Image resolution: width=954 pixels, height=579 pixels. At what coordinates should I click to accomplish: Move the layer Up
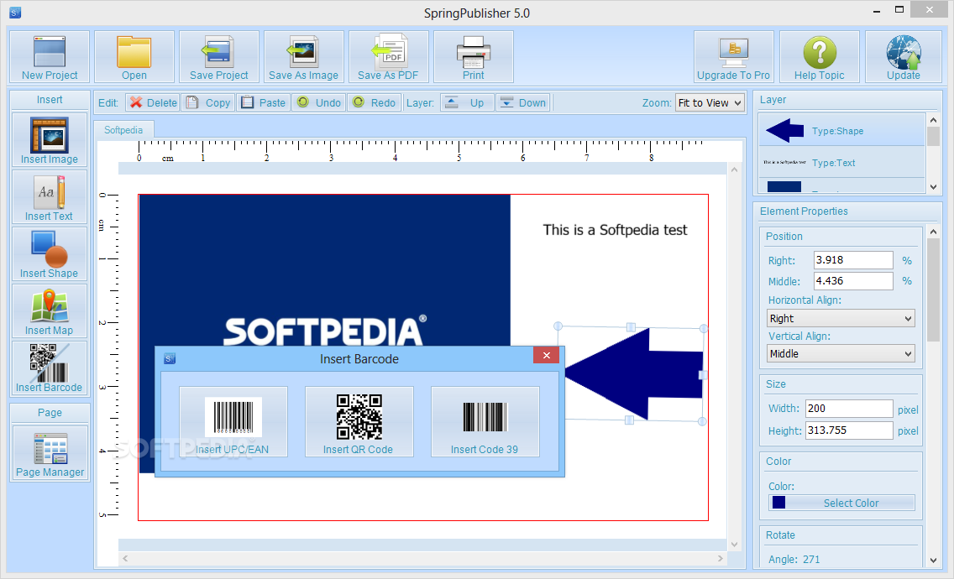(x=467, y=102)
